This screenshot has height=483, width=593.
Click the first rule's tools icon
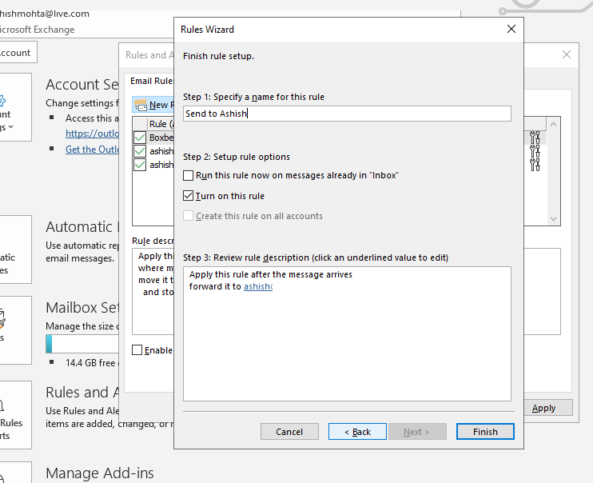(x=535, y=138)
